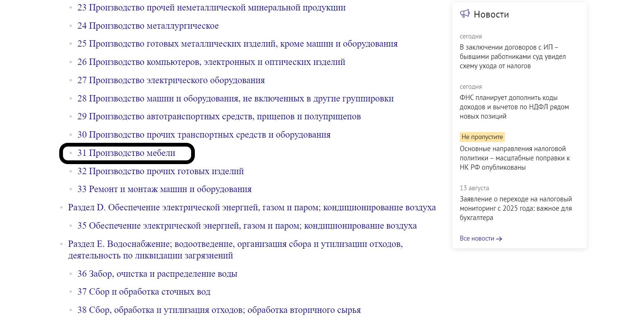This screenshot has width=636, height=317.
Task: Read news about договоры с ИП
Action: (512, 57)
